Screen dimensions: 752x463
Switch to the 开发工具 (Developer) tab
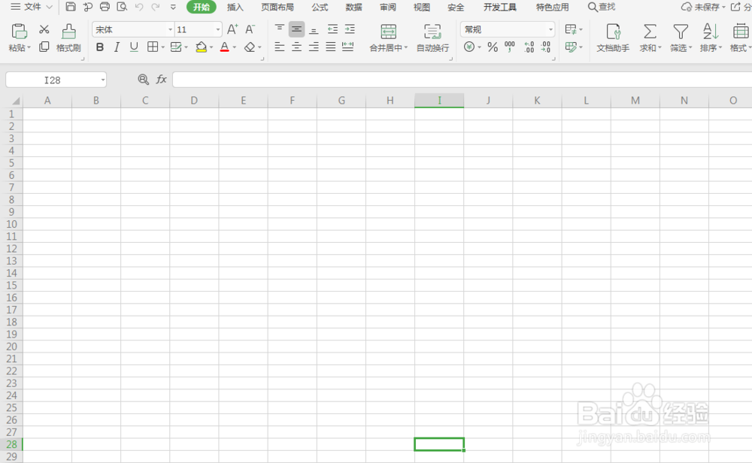point(500,8)
